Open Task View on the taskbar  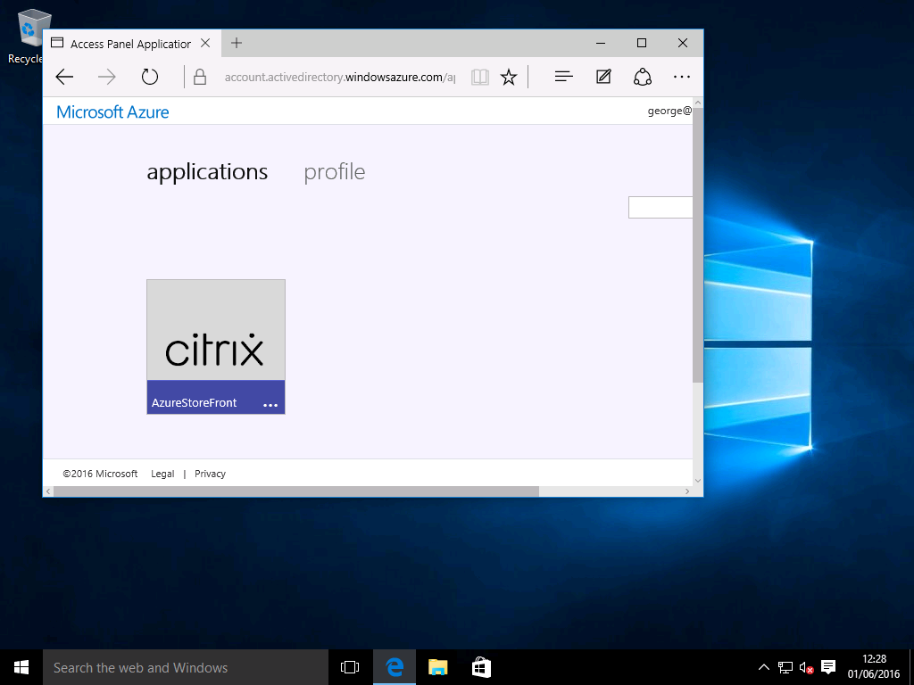coord(350,667)
